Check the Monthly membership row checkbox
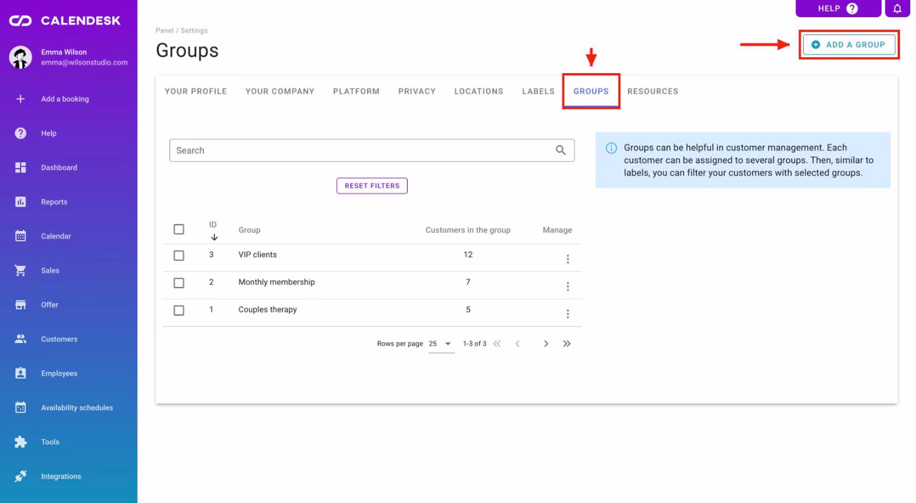Viewport: 916px width, 503px height. (x=179, y=283)
